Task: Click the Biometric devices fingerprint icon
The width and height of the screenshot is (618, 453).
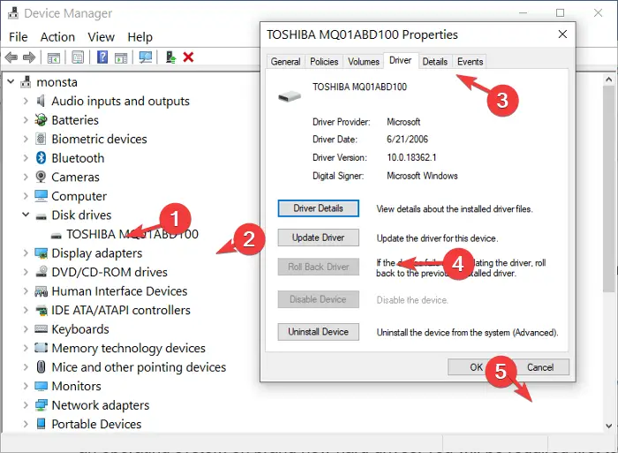Action: point(41,139)
